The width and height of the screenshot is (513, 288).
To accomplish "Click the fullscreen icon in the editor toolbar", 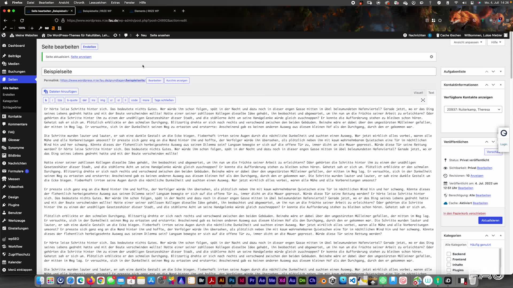I will pyautogui.click(x=423, y=100).
